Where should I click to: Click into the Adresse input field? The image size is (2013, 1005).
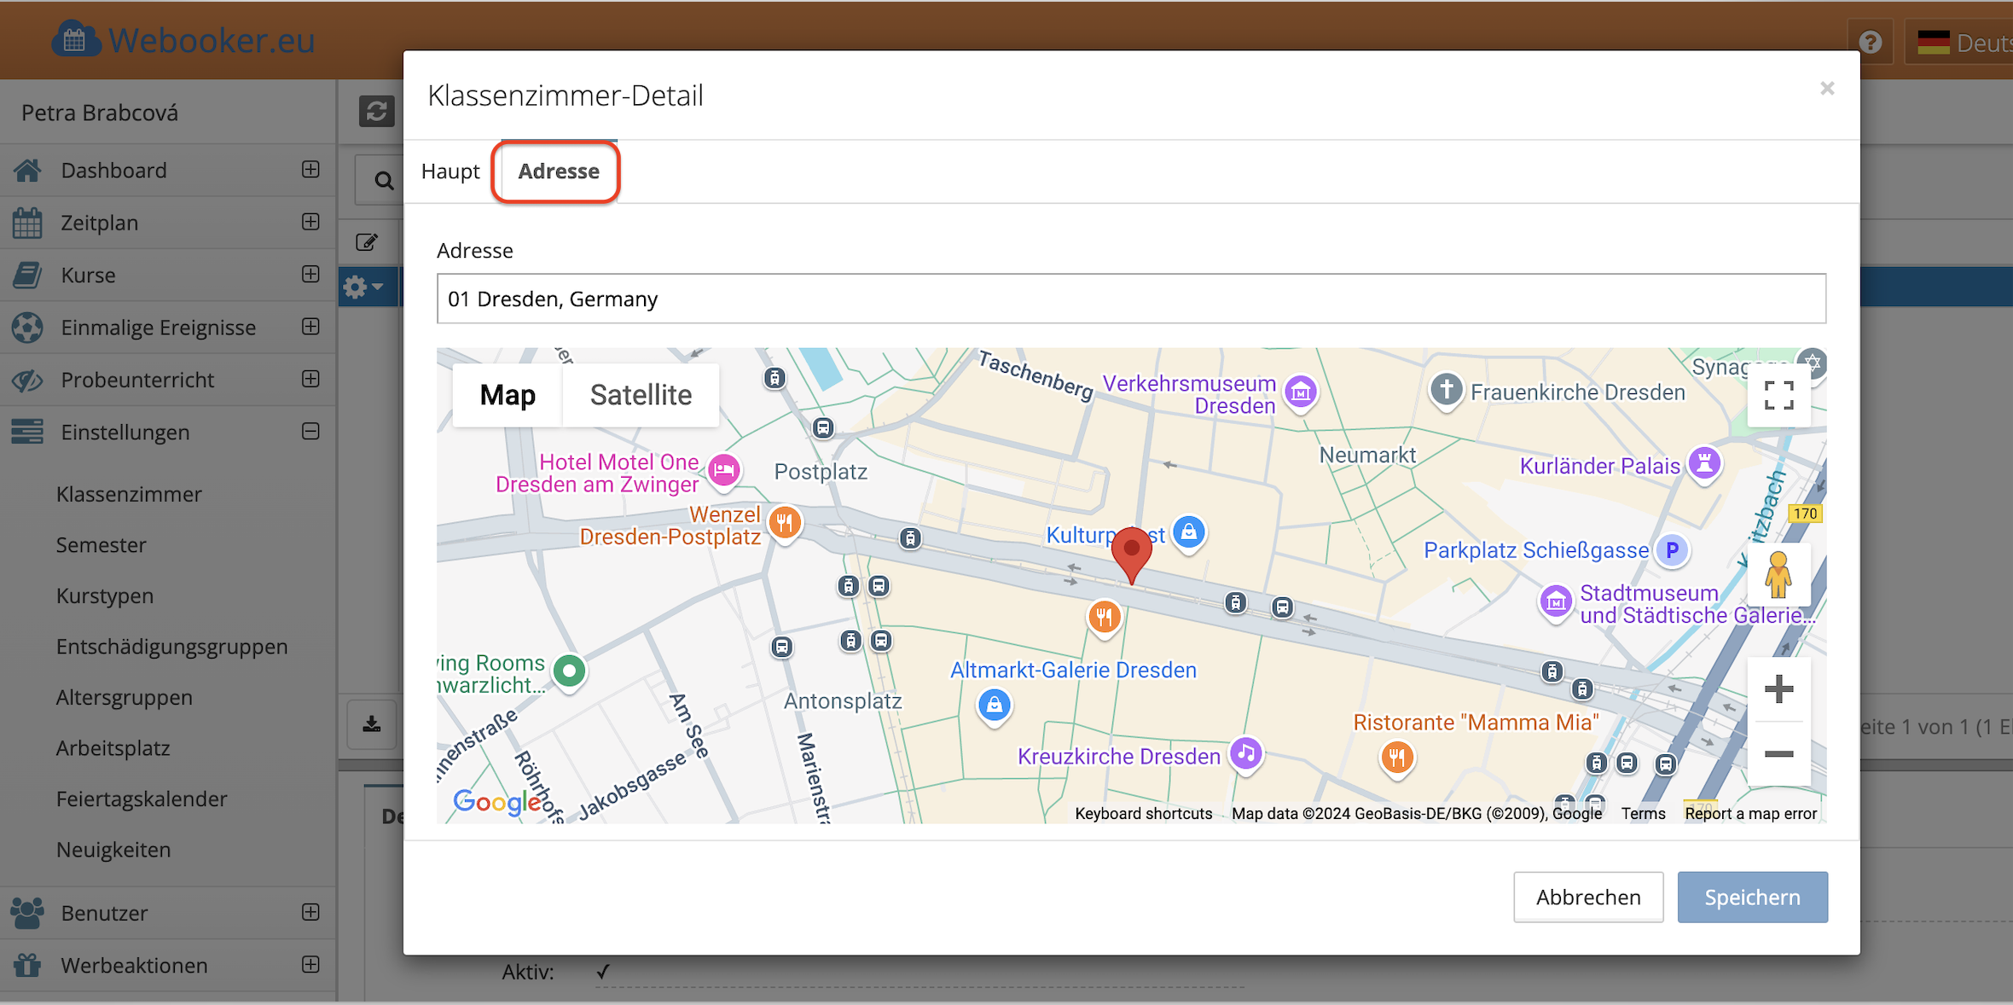coord(1131,299)
